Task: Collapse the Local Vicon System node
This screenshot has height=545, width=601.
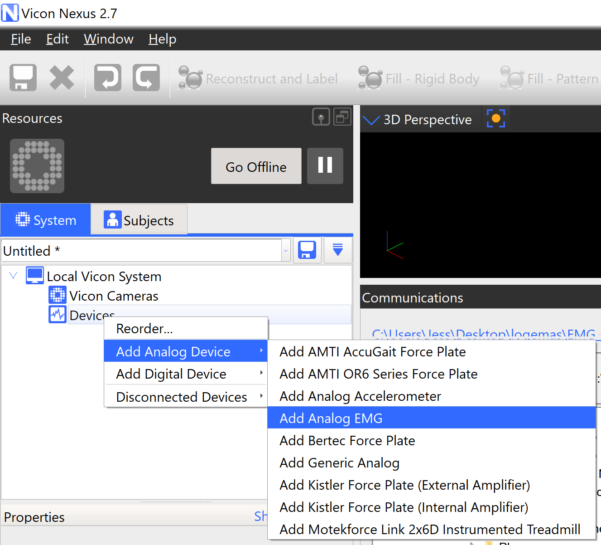Action: [13, 276]
